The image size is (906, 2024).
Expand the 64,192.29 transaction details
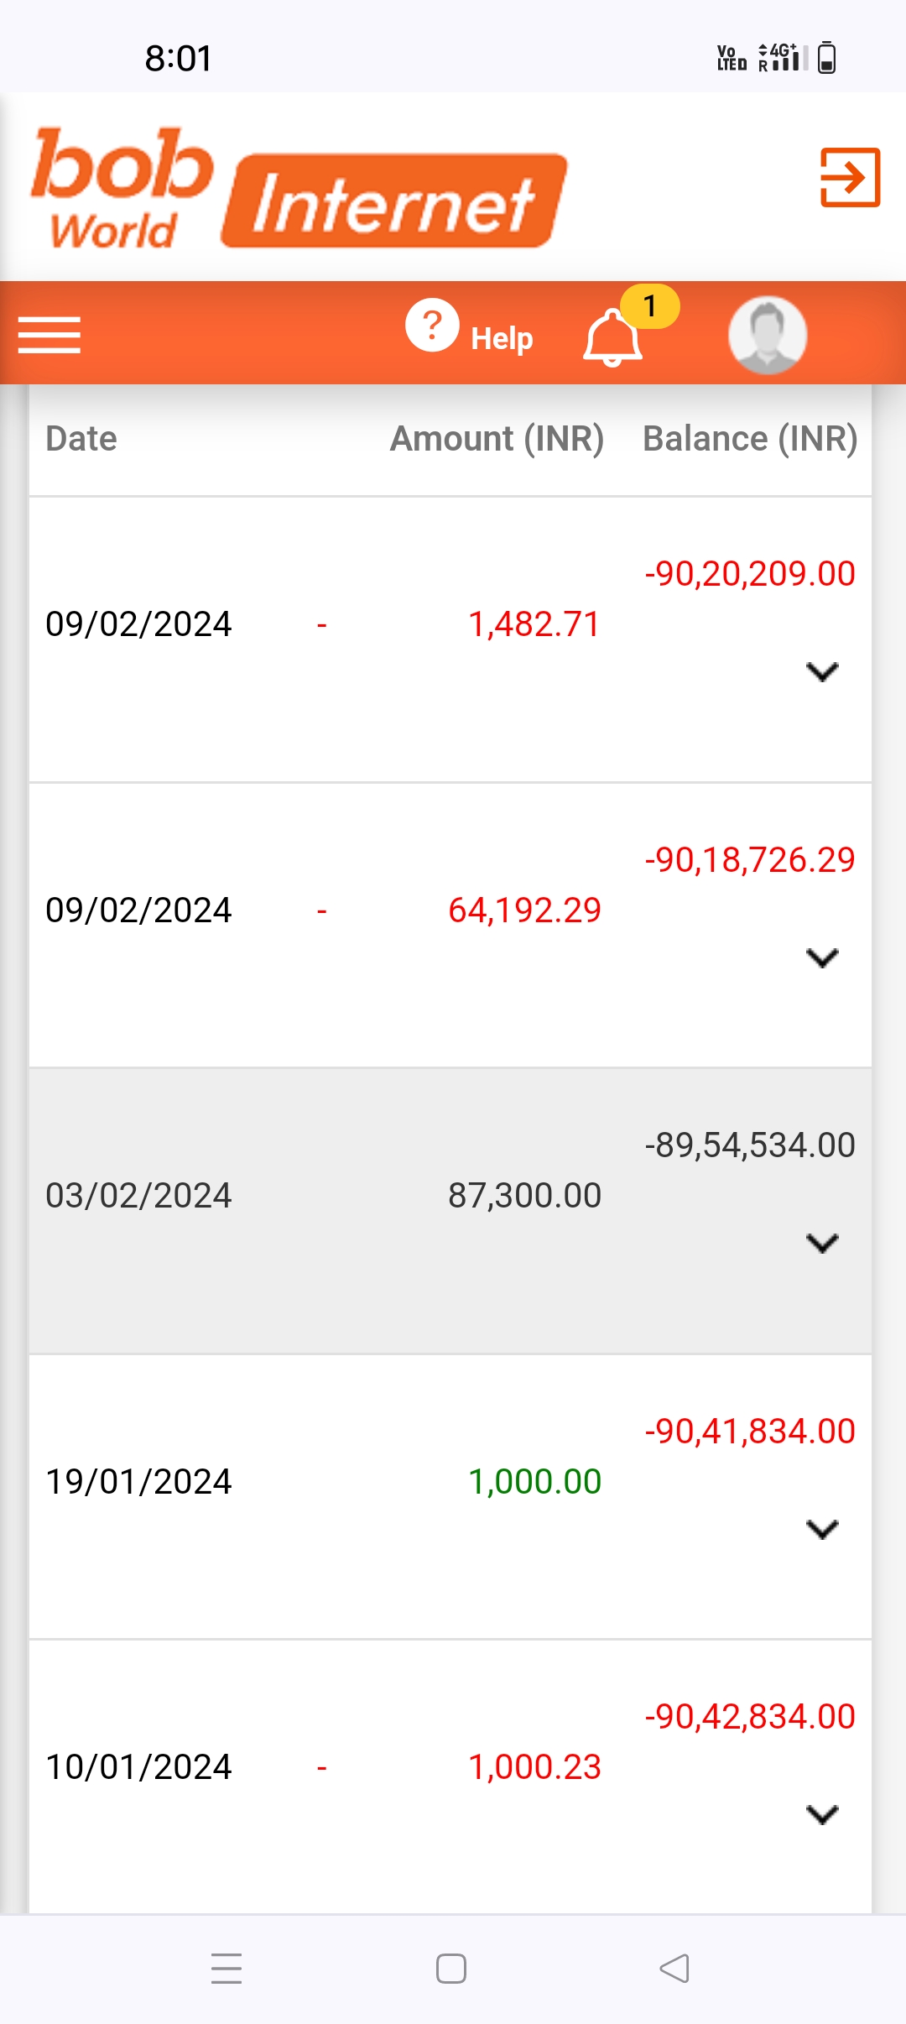coord(822,957)
